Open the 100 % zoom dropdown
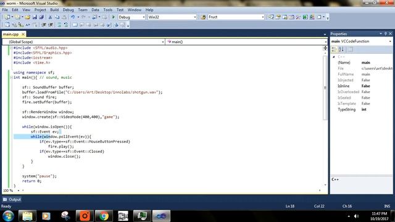 [x=19, y=191]
